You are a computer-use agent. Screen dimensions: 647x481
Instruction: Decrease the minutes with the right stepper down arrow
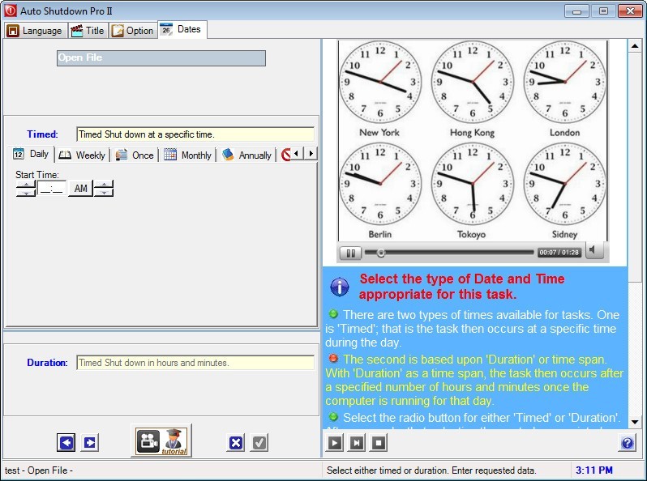104,193
